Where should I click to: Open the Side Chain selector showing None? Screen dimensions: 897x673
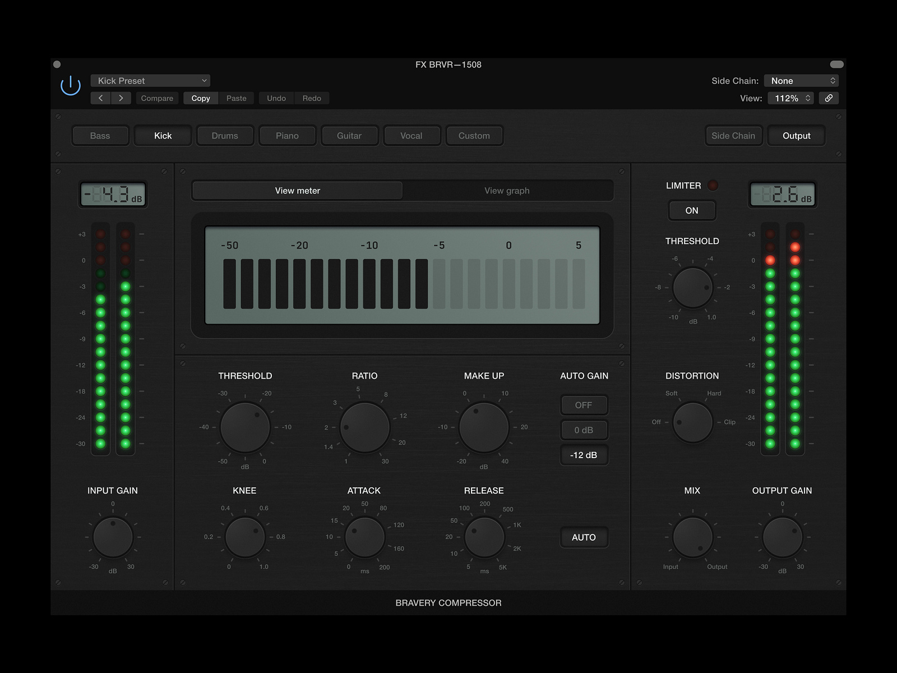tap(802, 80)
